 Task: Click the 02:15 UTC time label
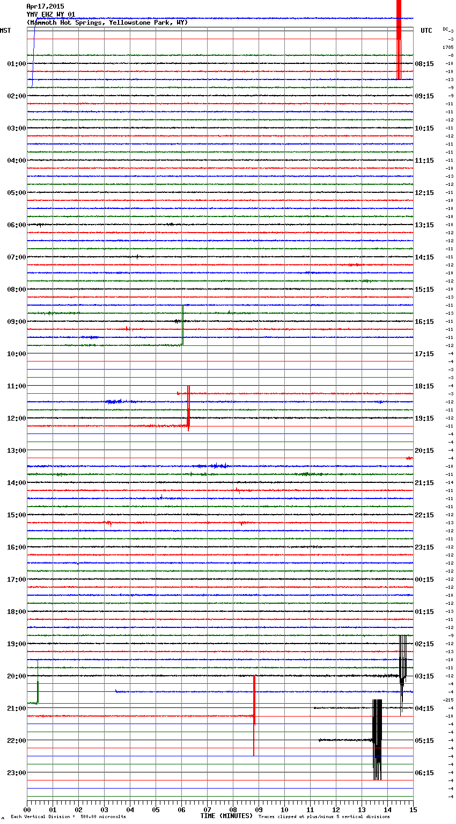(x=424, y=644)
